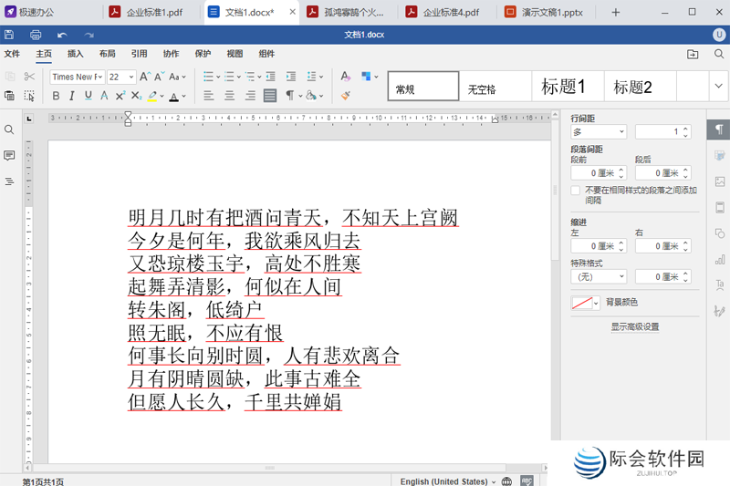The width and height of the screenshot is (730, 486).
Task: Toggle bold formatting
Action: (57, 96)
